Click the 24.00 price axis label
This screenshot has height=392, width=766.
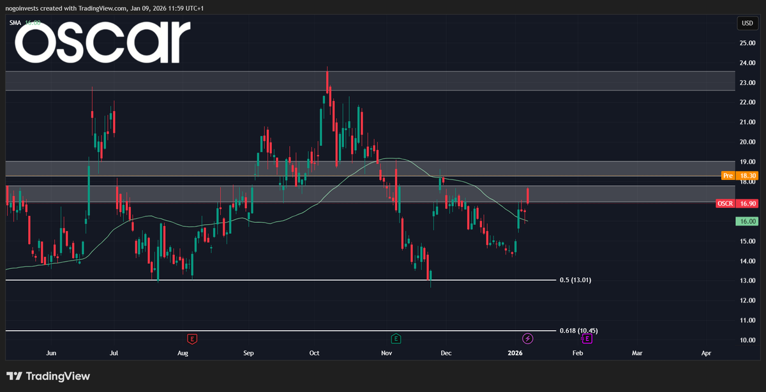pos(747,63)
